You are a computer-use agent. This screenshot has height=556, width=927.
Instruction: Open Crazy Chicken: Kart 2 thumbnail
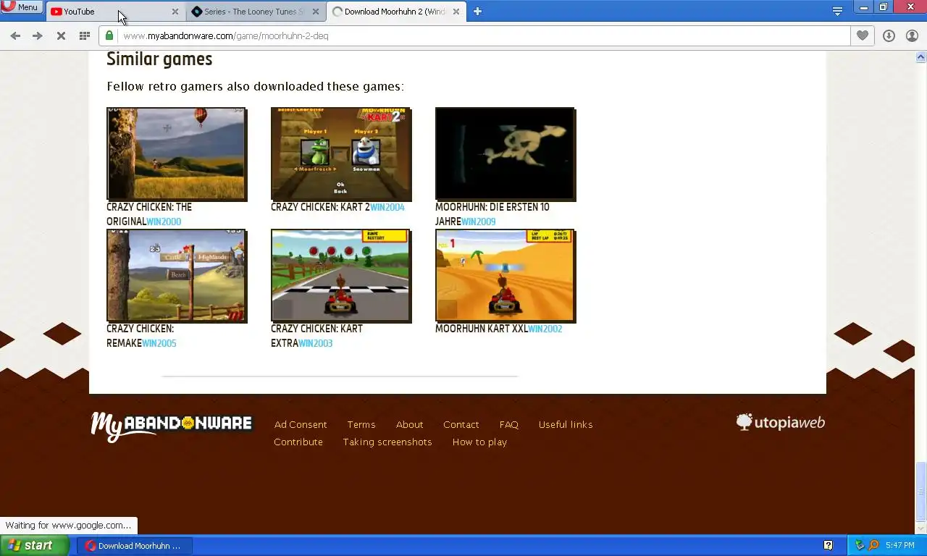341,154
